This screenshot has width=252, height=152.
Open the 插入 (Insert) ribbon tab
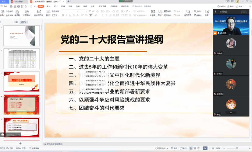tap(48, 6)
